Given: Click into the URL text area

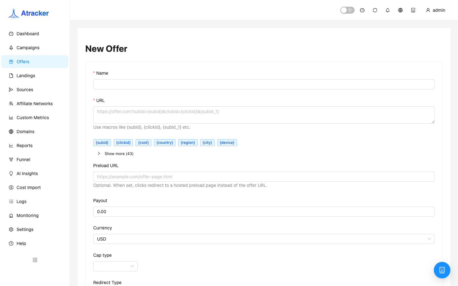Looking at the screenshot, I should [264, 115].
